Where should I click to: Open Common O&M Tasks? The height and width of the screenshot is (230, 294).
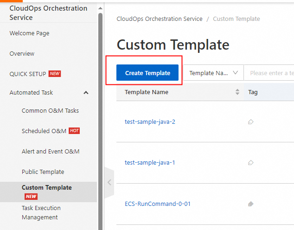click(x=50, y=111)
